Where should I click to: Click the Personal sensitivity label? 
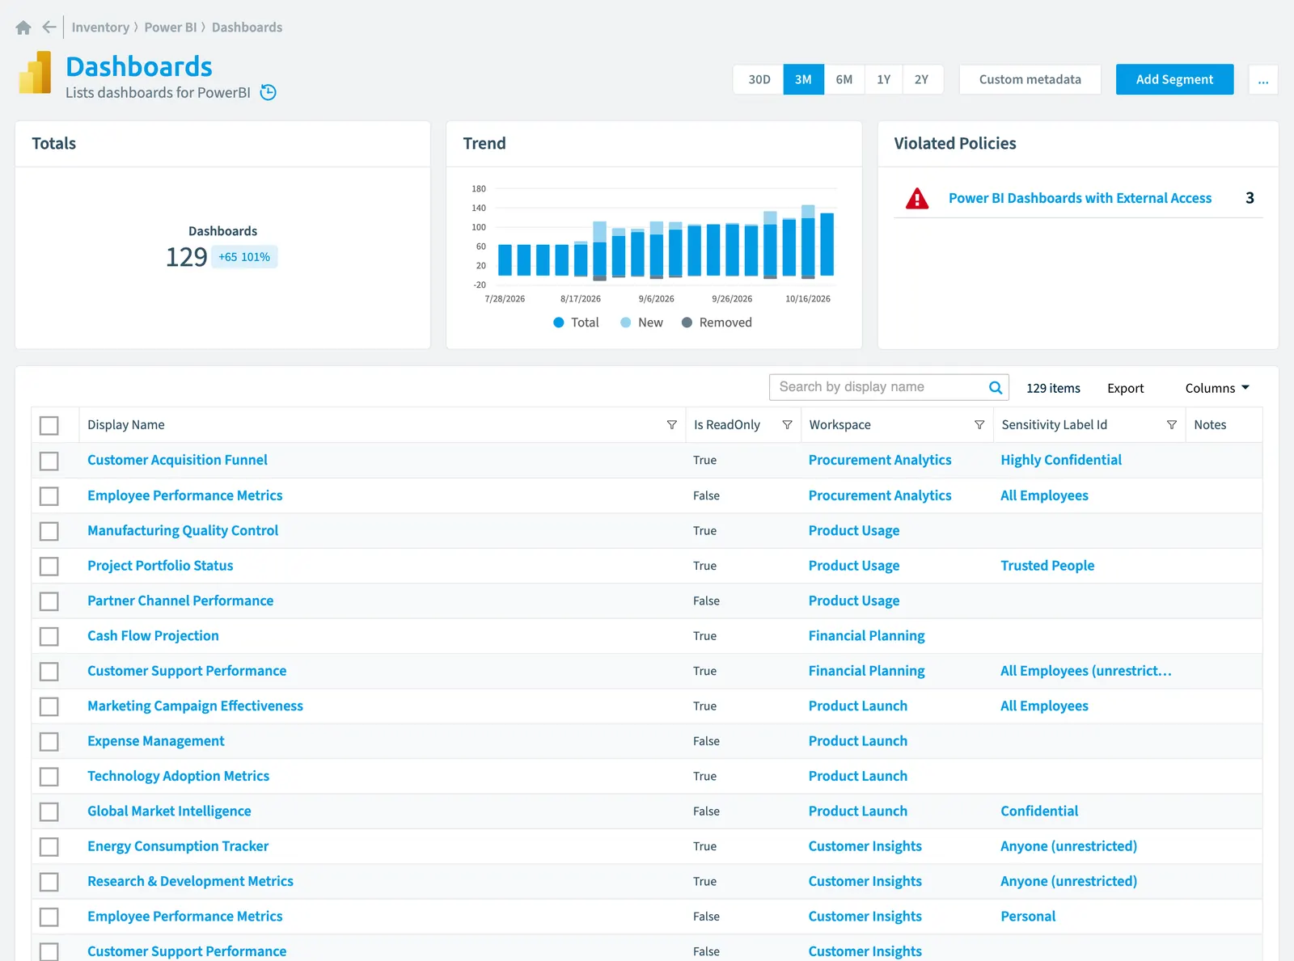[x=1028, y=917]
